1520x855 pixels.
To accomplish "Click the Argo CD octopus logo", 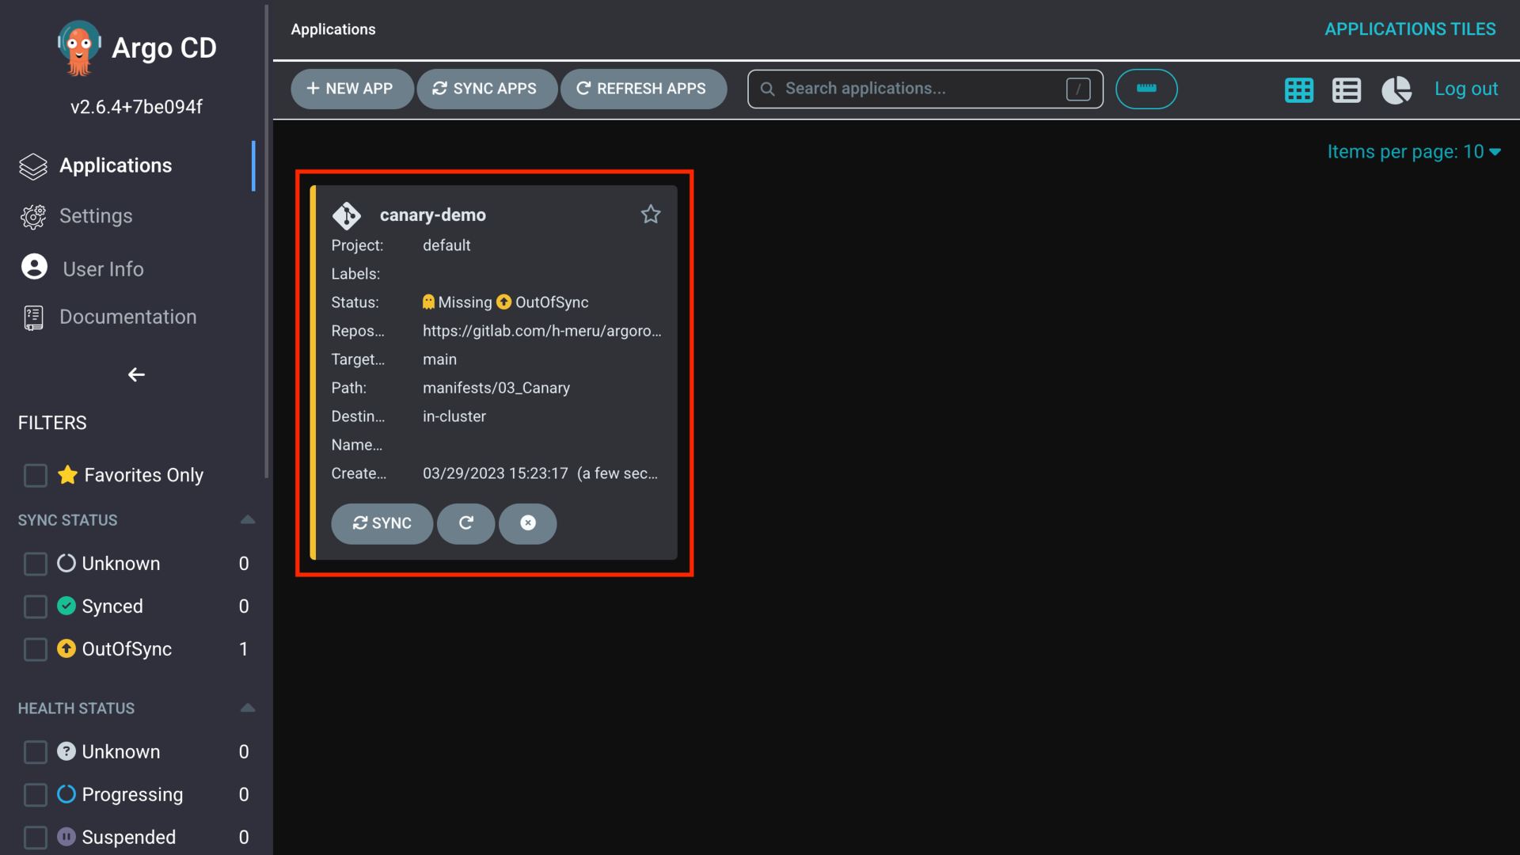I will click(78, 46).
